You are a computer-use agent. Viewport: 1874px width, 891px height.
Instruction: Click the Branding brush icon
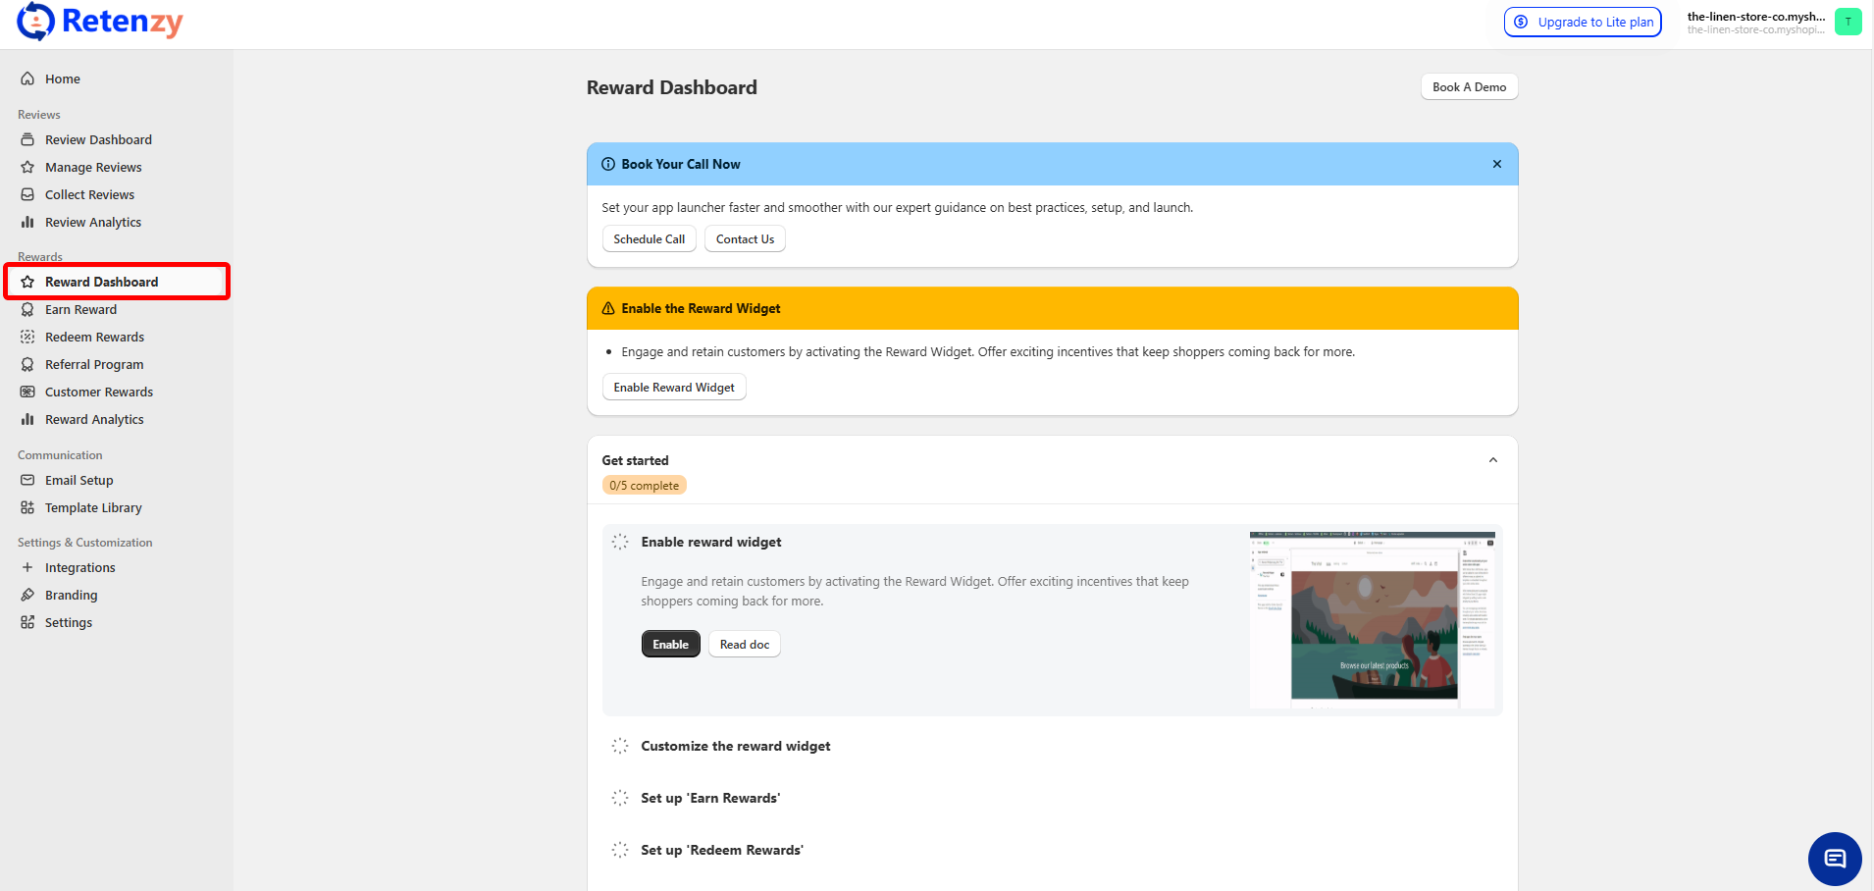click(27, 595)
